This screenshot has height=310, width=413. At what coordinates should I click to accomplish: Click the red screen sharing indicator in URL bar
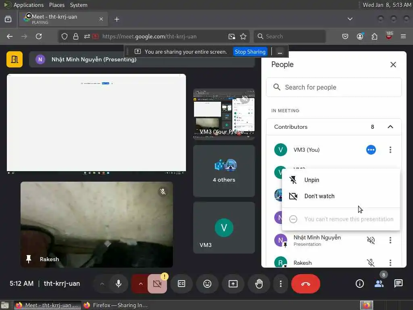tap(96, 36)
